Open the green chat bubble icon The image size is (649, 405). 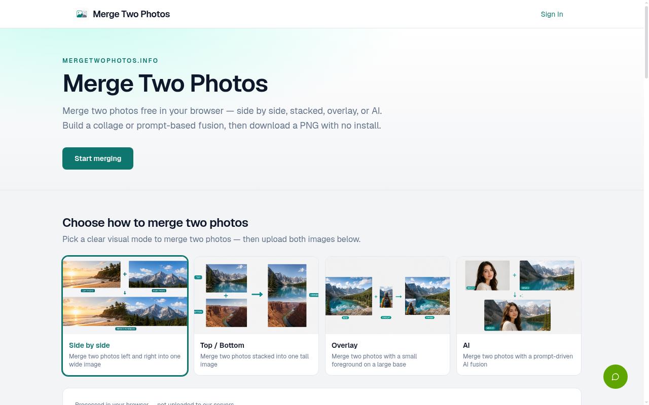pos(616,377)
